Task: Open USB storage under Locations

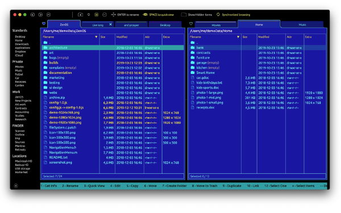Action: pyautogui.click(x=23, y=169)
